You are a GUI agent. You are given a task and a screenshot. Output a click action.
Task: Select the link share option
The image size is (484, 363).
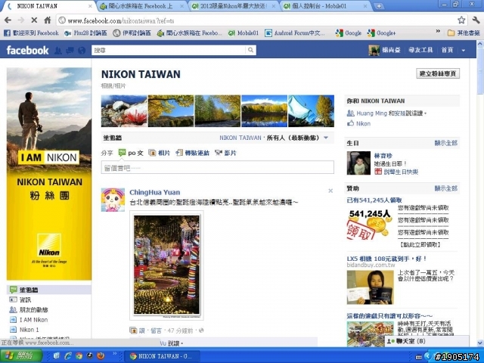193,153
